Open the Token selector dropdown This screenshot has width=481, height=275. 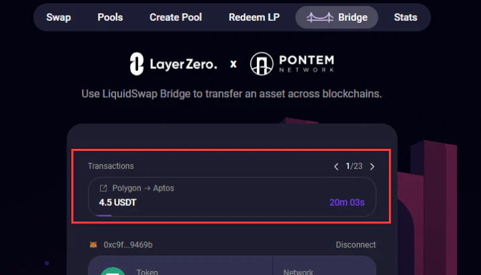click(x=180, y=266)
